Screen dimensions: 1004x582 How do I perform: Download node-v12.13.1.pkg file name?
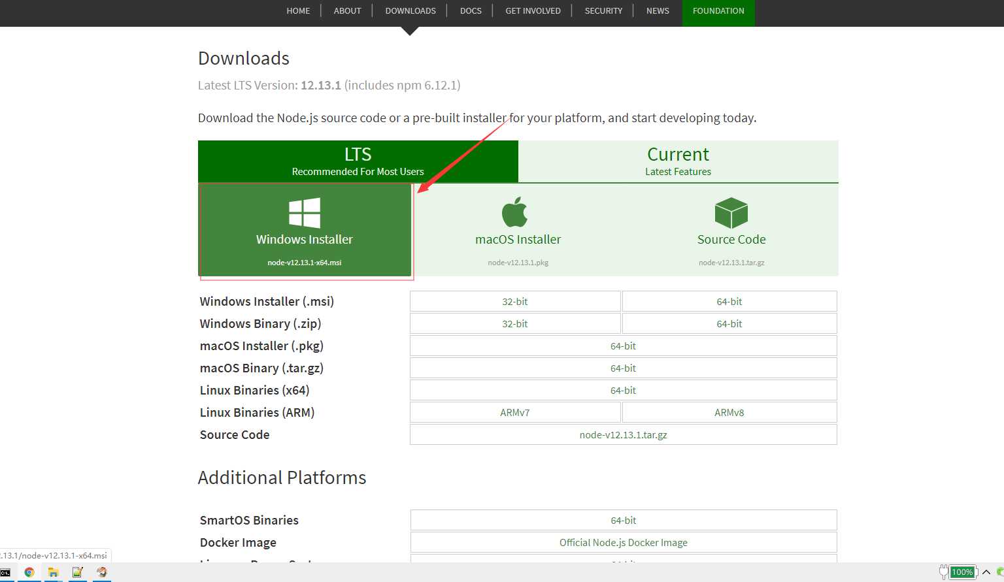click(518, 263)
